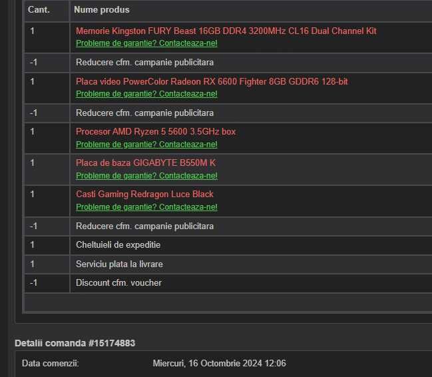This screenshot has height=377, width=432.
Task: Select the 'Detalii comanda #15174883' heading
Action: 75,343
